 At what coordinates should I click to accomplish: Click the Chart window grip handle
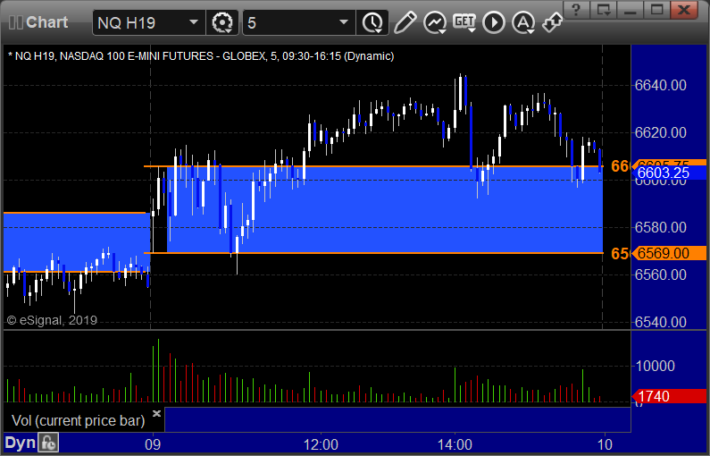[16, 22]
